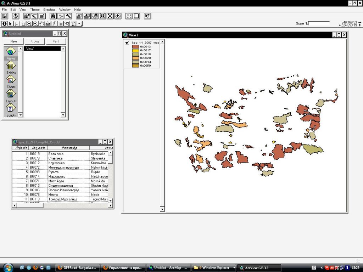Open the Tables section icon
The image size is (363, 272).
(11, 66)
